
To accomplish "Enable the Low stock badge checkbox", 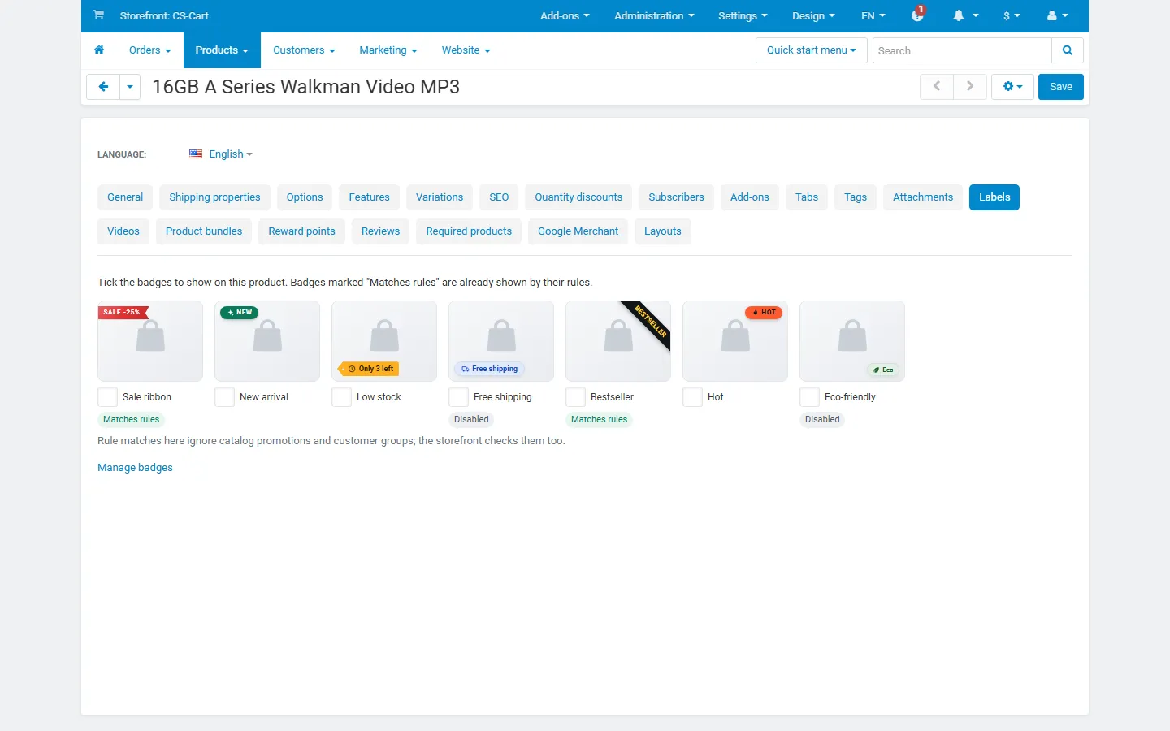I will [341, 397].
